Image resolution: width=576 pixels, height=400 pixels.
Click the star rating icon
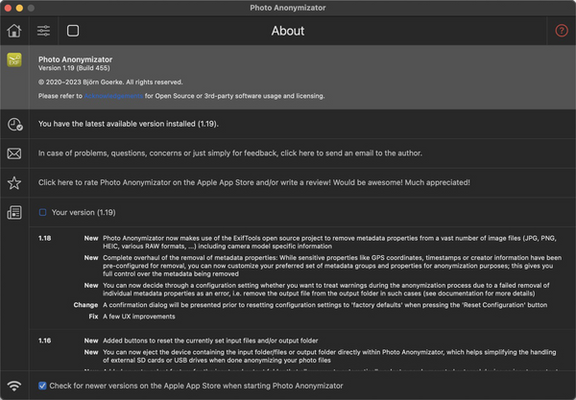click(14, 182)
